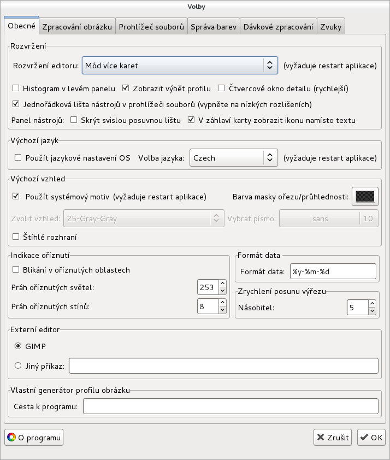The width and height of the screenshot is (390, 460).
Task: Switch to the Správa barev tab
Action: [214, 27]
